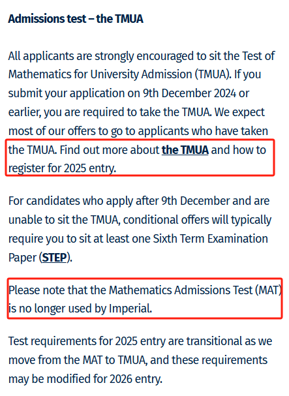Screen dimensions: 289x396
Task: Click the text "may be modified for 2026 entry."
Action: (85, 379)
